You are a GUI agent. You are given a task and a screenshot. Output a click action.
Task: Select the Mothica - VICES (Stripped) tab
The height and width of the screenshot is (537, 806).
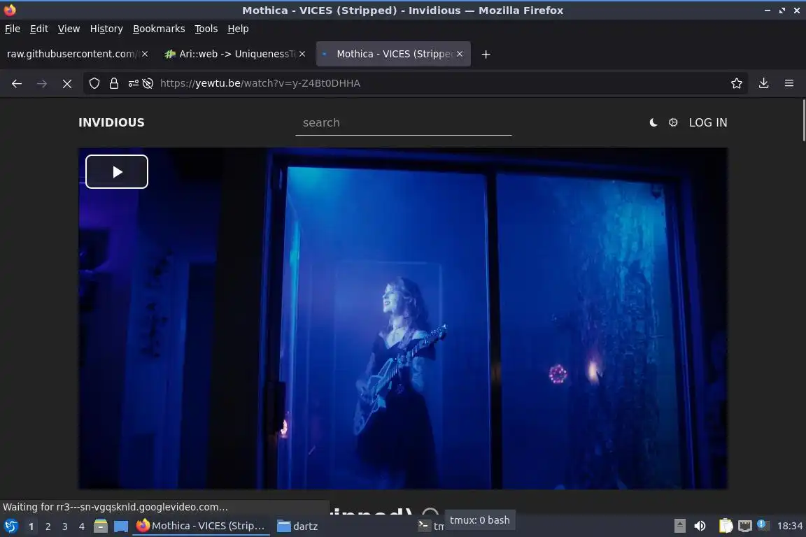pos(393,54)
